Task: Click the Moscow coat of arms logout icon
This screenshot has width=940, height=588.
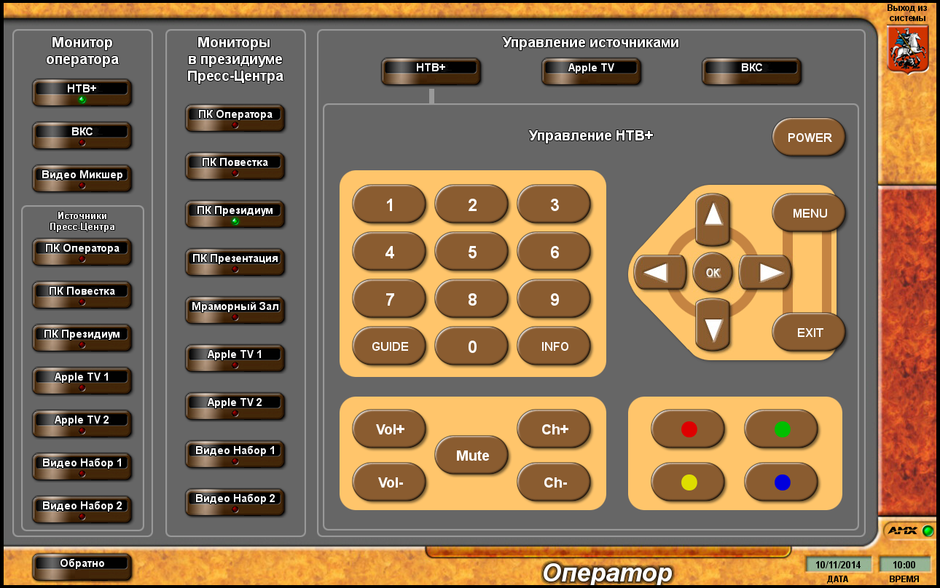Action: point(907,48)
